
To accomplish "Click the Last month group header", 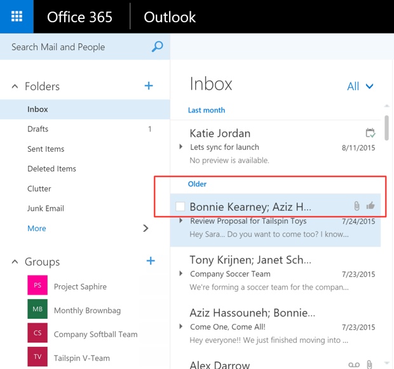I will pos(207,111).
